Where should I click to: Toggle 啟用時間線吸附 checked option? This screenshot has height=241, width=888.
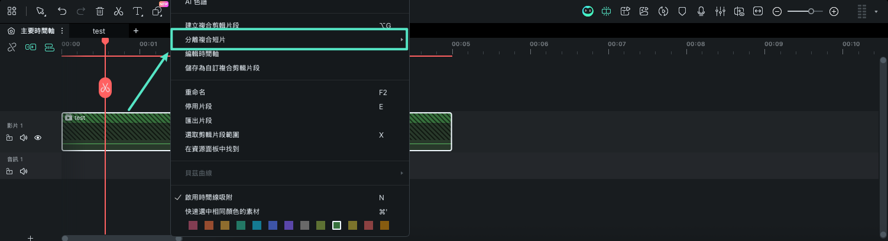213,197
